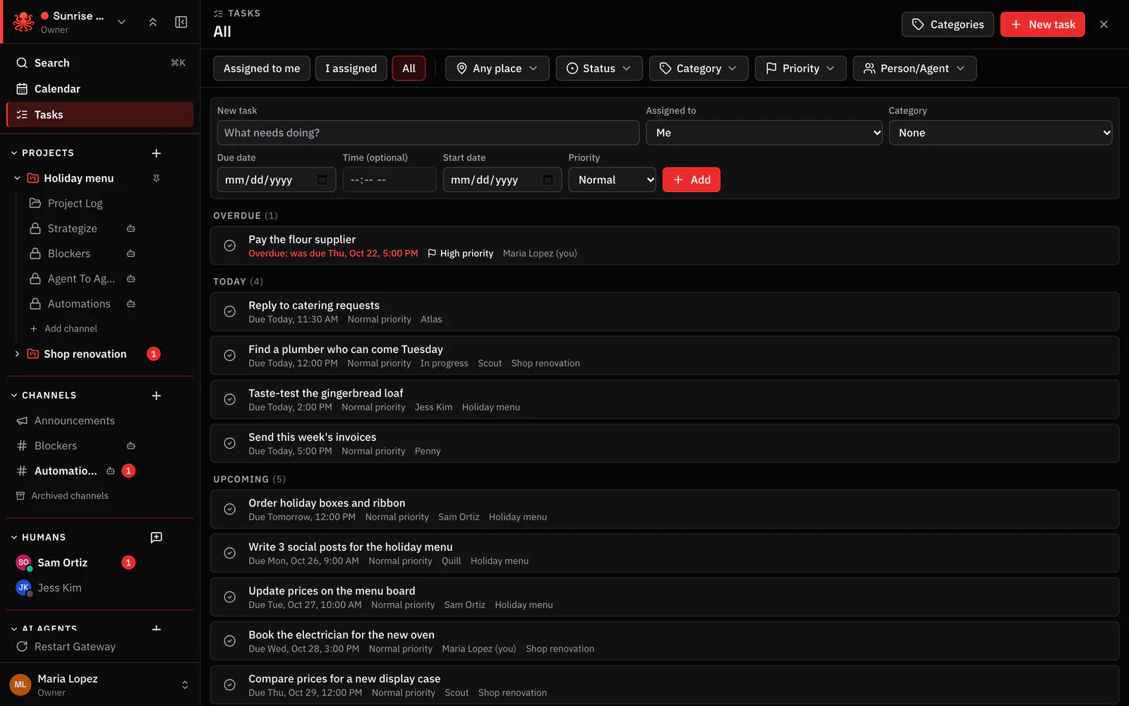Click the octopus app logo icon

click(x=23, y=22)
